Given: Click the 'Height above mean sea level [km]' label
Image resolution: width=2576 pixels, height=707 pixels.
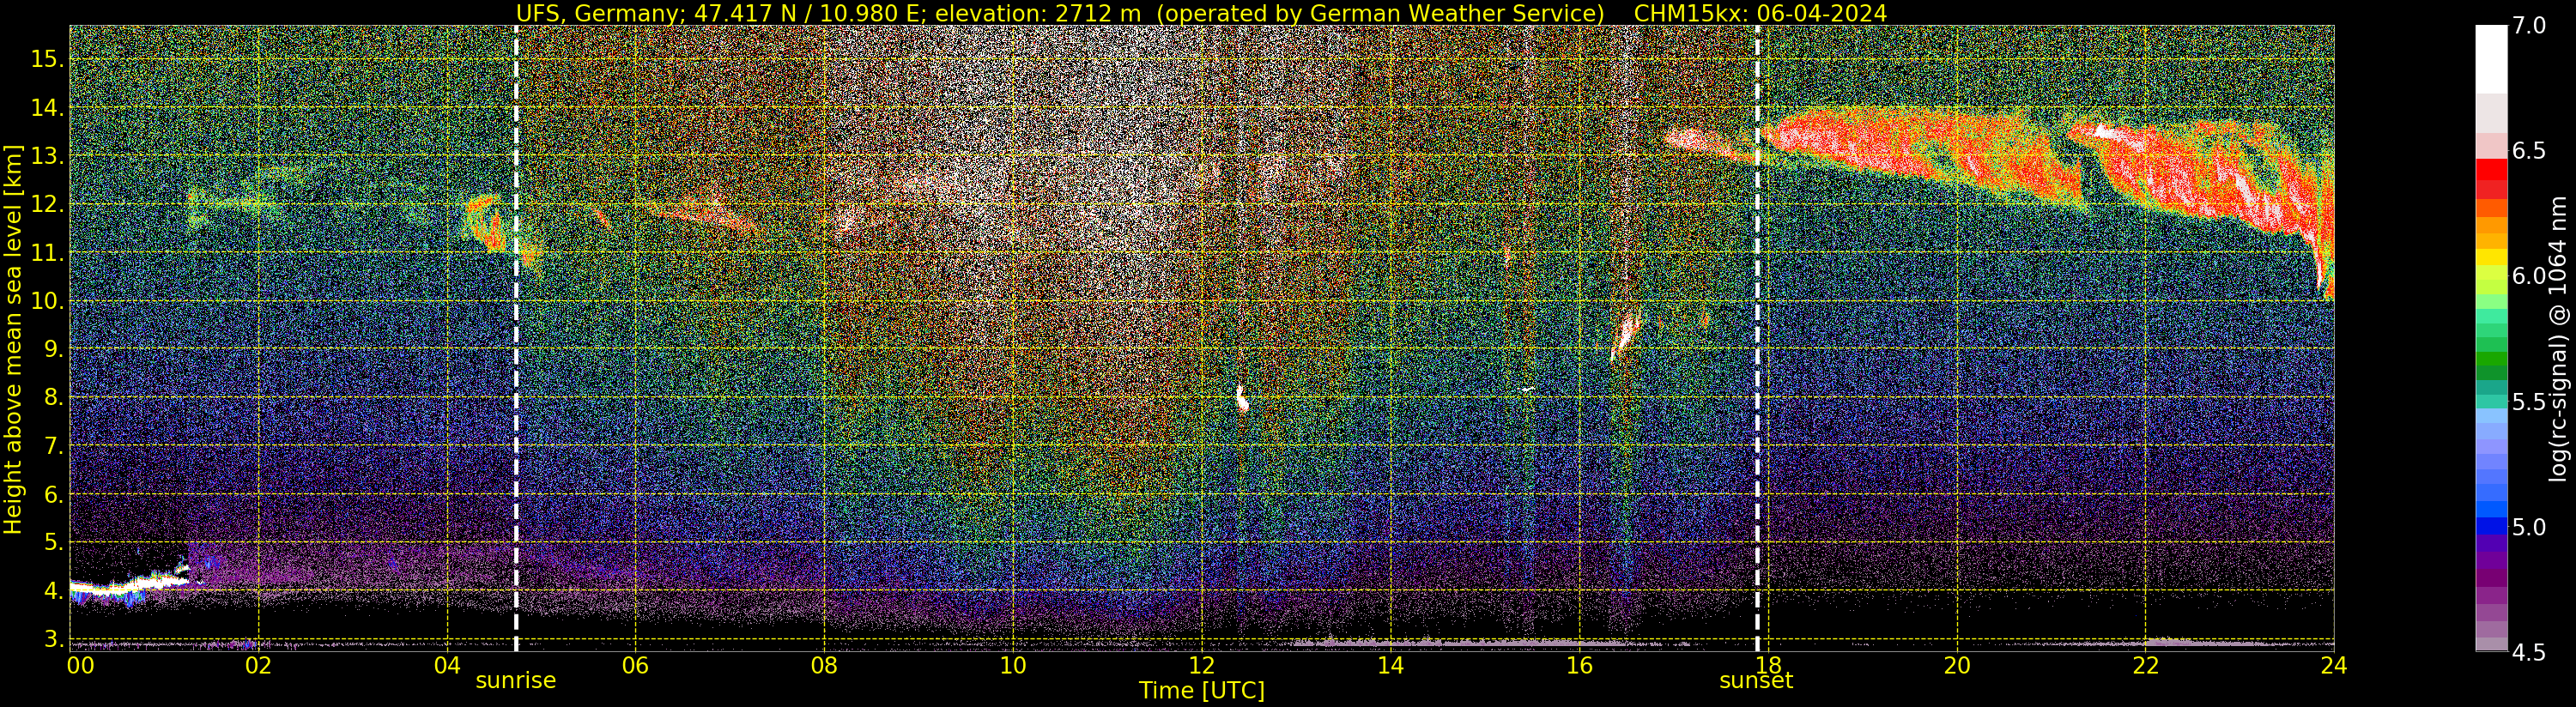Looking at the screenshot, I should coord(13,339).
